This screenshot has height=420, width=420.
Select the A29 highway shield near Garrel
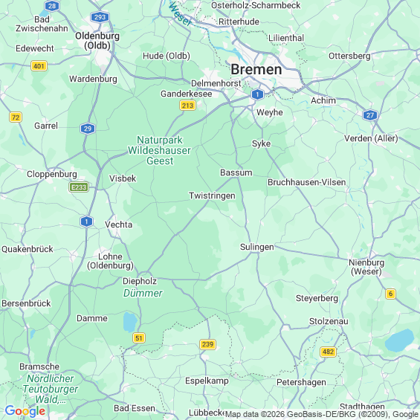point(88,129)
